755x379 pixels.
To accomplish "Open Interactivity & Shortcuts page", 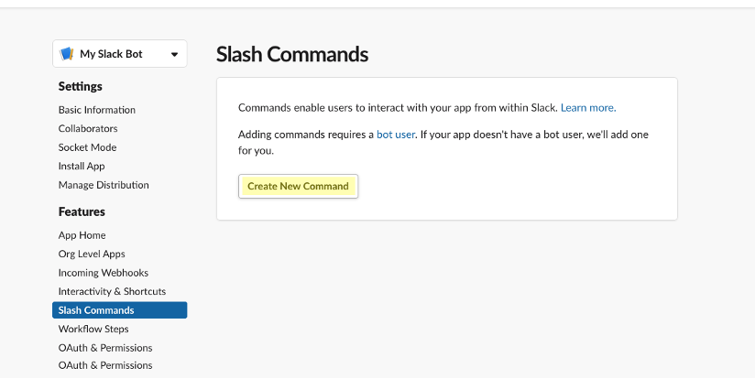I will coord(112,291).
